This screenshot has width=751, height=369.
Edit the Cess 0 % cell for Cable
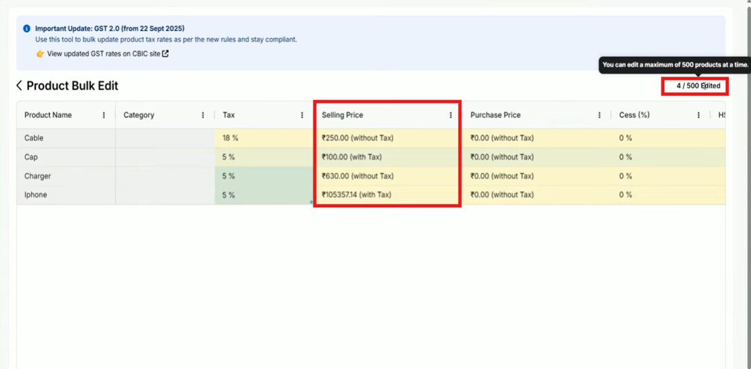(x=661, y=138)
